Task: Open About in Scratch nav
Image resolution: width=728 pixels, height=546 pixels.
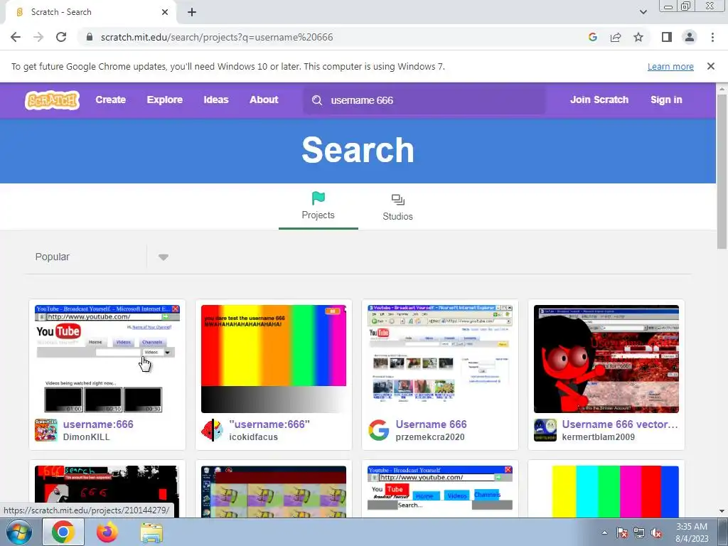Action: click(x=264, y=100)
